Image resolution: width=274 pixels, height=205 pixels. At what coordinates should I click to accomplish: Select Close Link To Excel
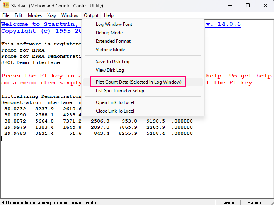pyautogui.click(x=115, y=111)
